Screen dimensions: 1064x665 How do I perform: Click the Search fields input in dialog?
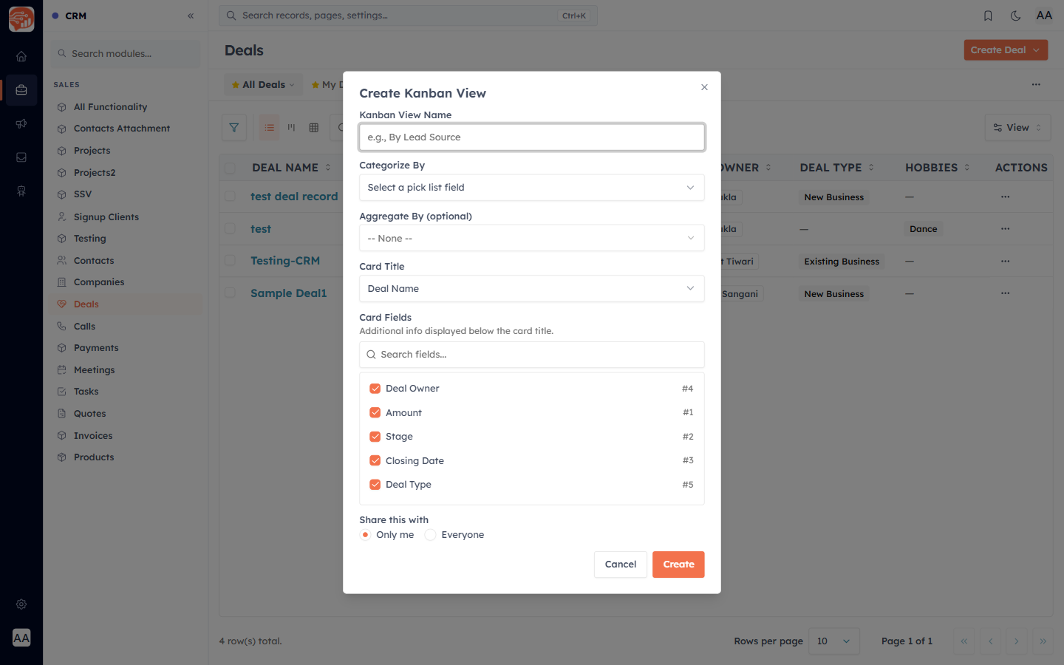coord(532,355)
